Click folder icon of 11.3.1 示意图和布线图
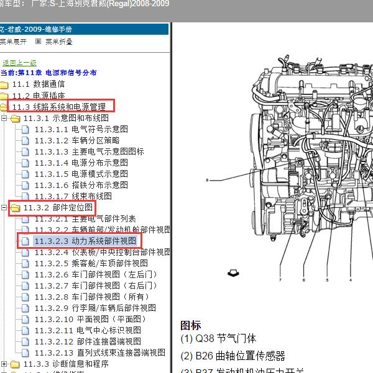 coord(16,118)
